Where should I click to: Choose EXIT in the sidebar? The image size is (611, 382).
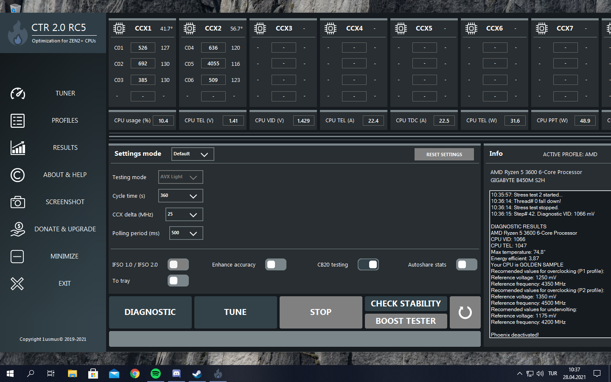pos(64,284)
